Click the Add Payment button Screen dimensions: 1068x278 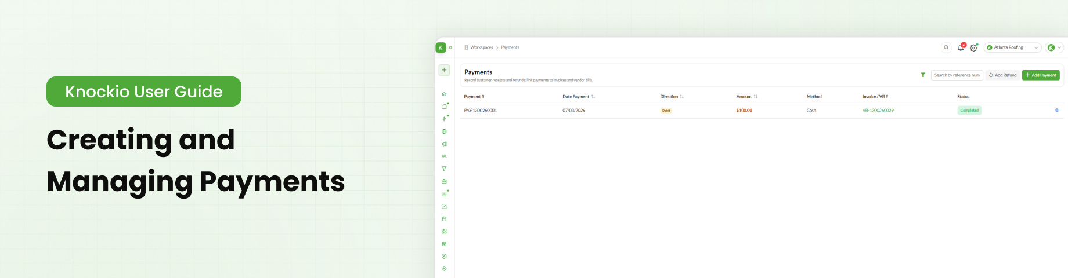1041,75
